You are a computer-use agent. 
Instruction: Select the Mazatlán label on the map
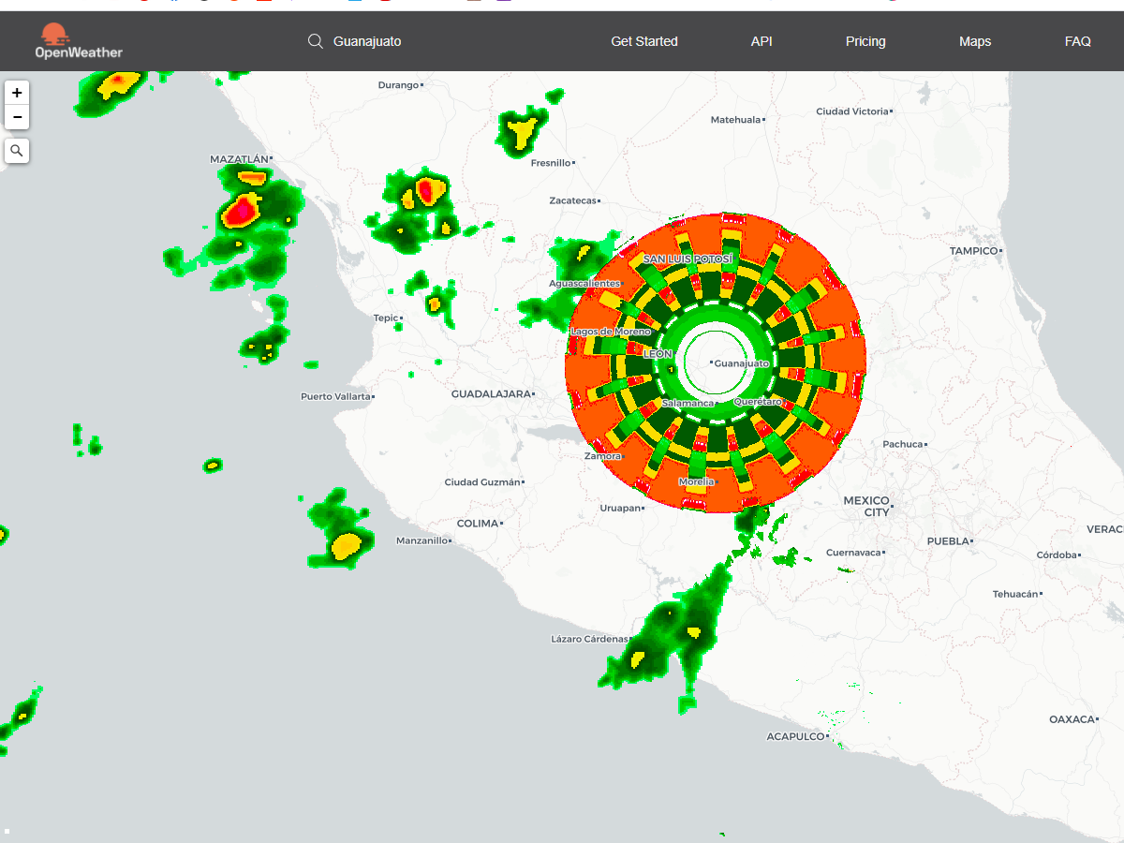tap(240, 160)
